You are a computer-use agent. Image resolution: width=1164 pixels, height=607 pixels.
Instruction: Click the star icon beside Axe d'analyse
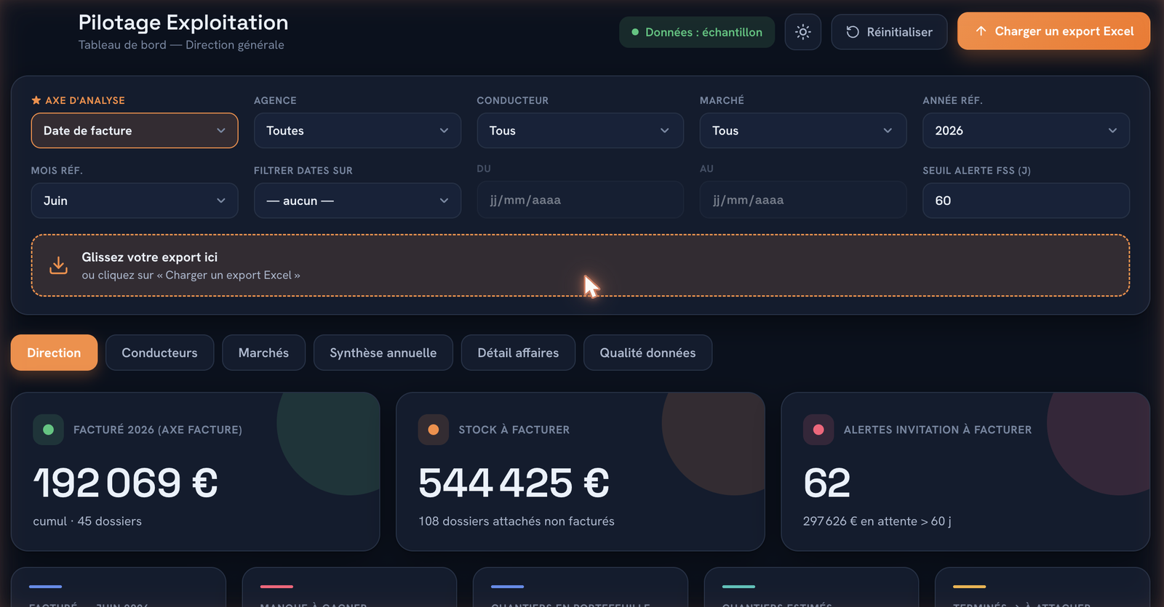click(x=36, y=100)
